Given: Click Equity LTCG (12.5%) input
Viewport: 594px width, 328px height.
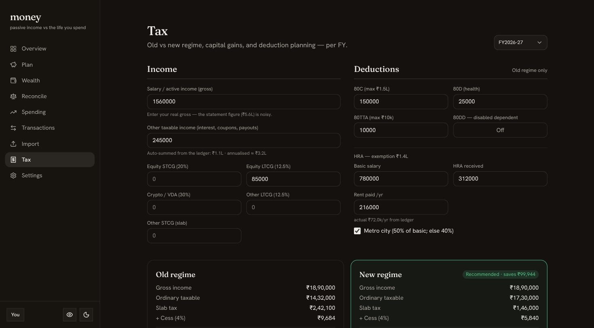Looking at the screenshot, I should coord(293,179).
